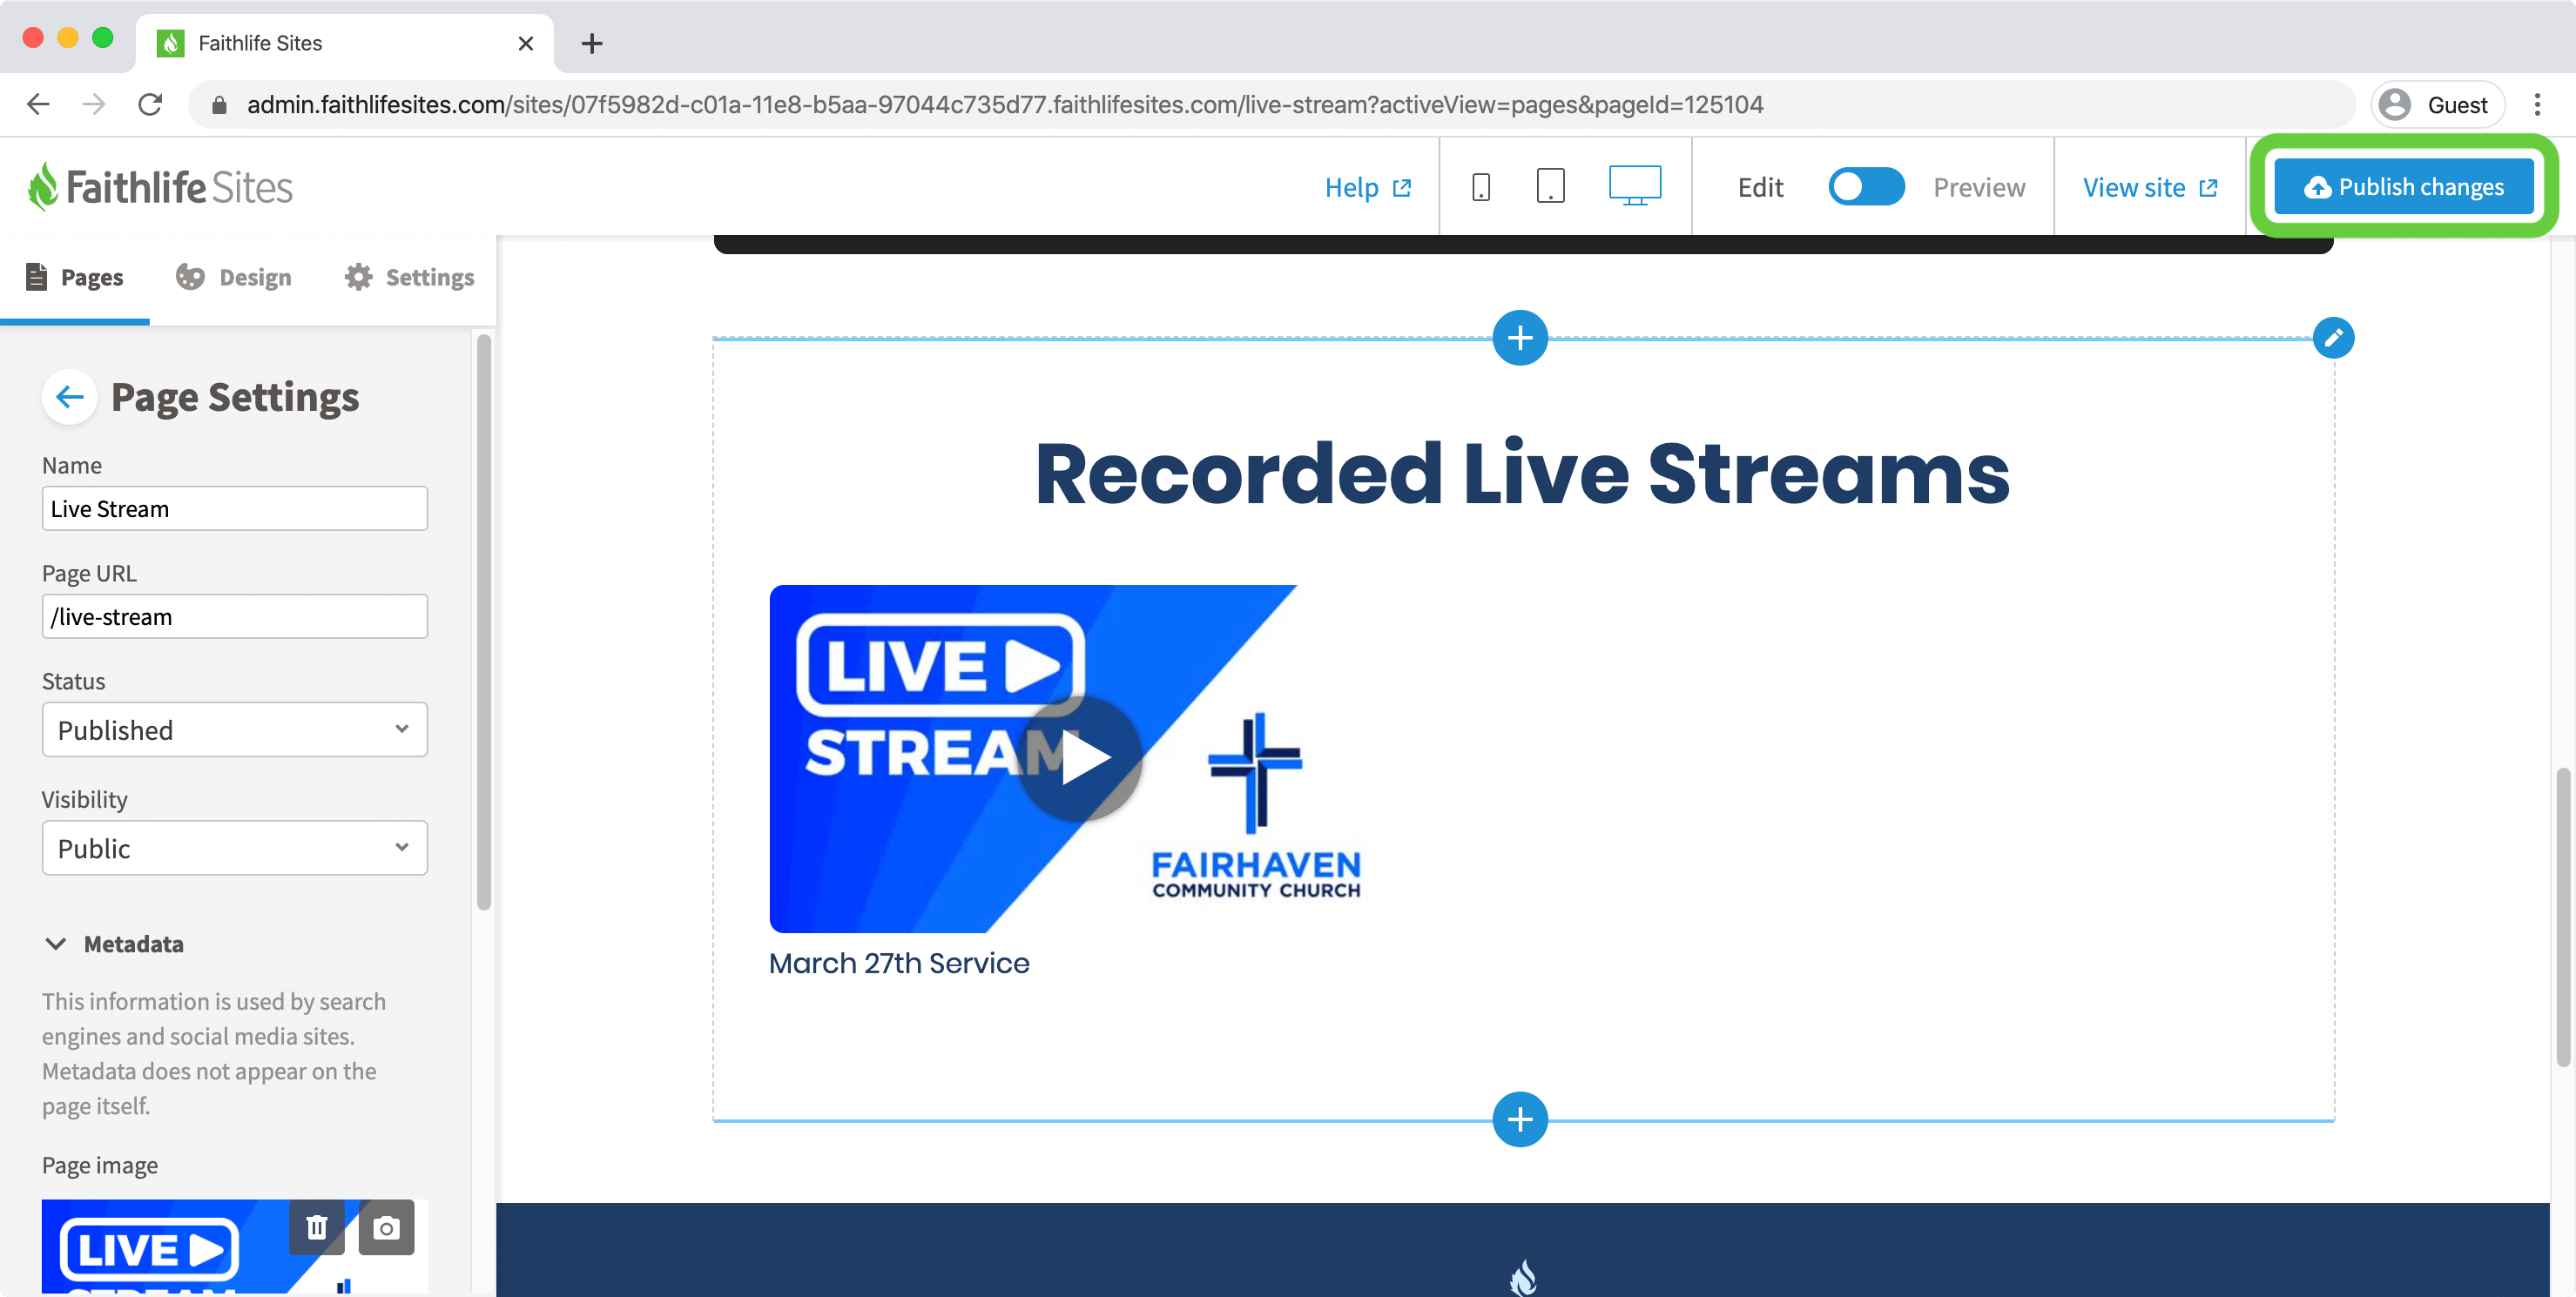Switch to the Settings tab
This screenshot has width=2576, height=1297.
point(409,277)
